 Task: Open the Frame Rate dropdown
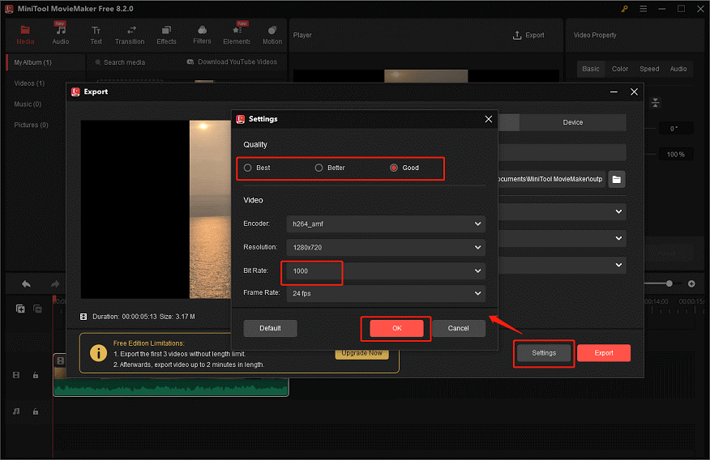click(x=386, y=293)
